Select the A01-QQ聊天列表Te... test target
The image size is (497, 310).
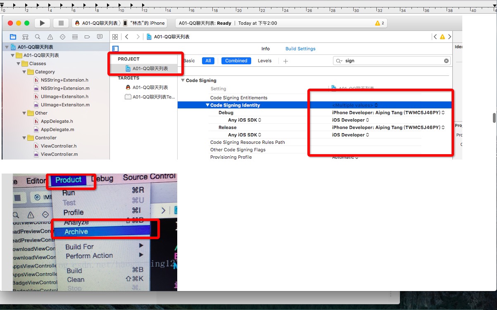pyautogui.click(x=150, y=97)
